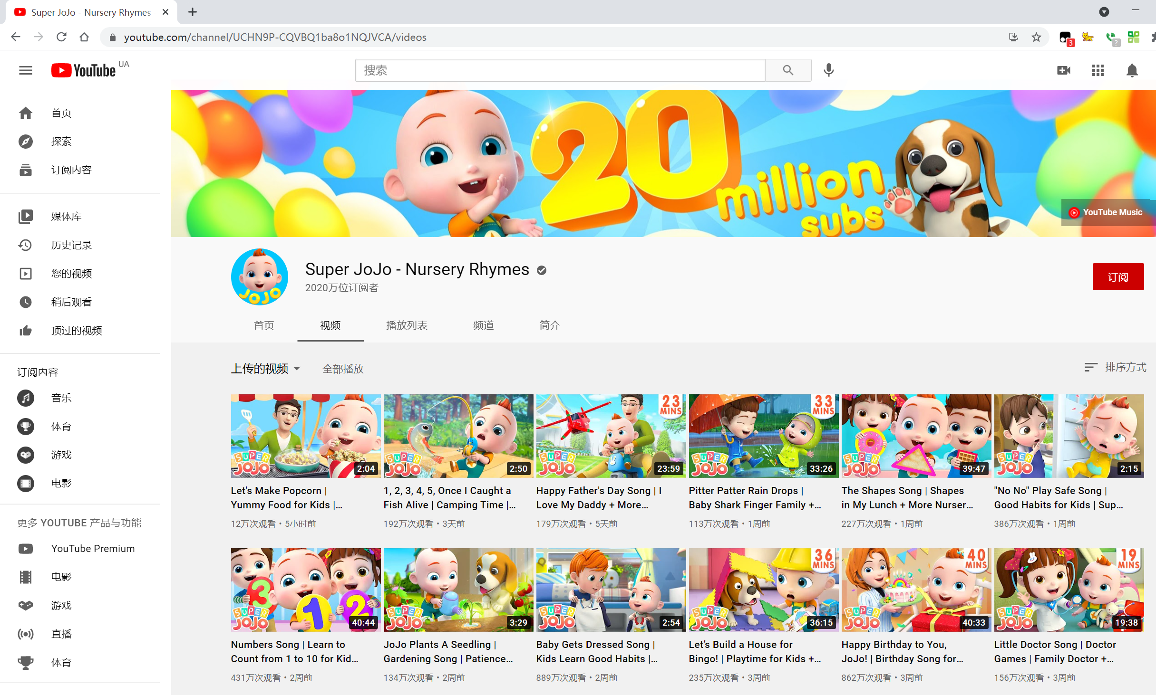Open the Numbers Song video thumbnail

(306, 590)
